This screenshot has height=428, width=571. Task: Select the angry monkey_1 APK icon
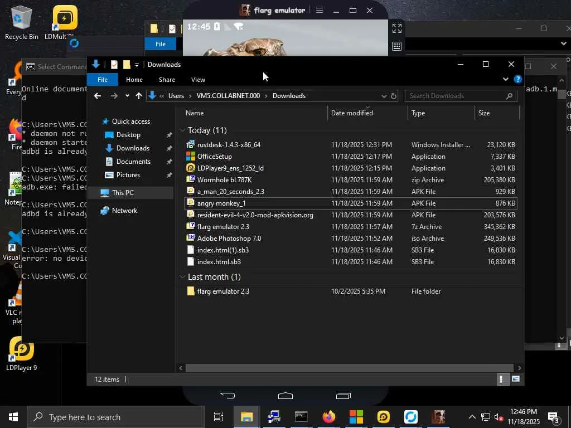[191, 203]
